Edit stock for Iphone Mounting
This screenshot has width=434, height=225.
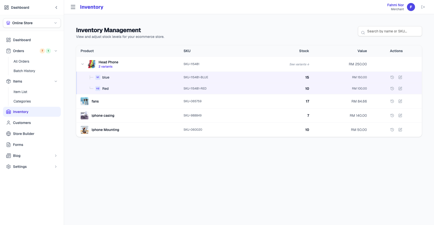click(x=400, y=130)
